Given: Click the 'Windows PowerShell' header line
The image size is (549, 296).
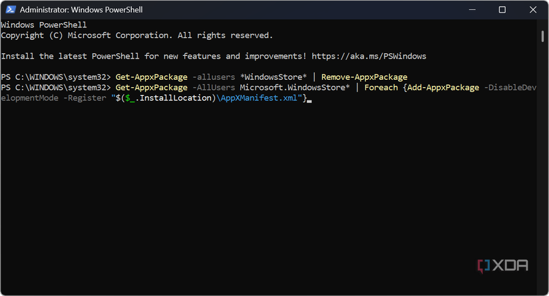Looking at the screenshot, I should (44, 25).
